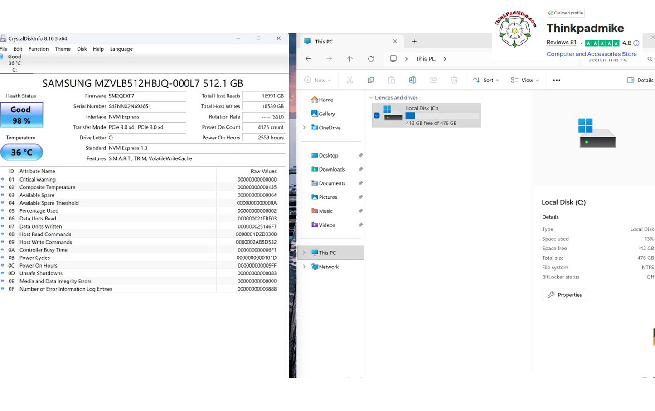Open the Properties button for Local Disk
The height and width of the screenshot is (411, 655).
point(564,295)
